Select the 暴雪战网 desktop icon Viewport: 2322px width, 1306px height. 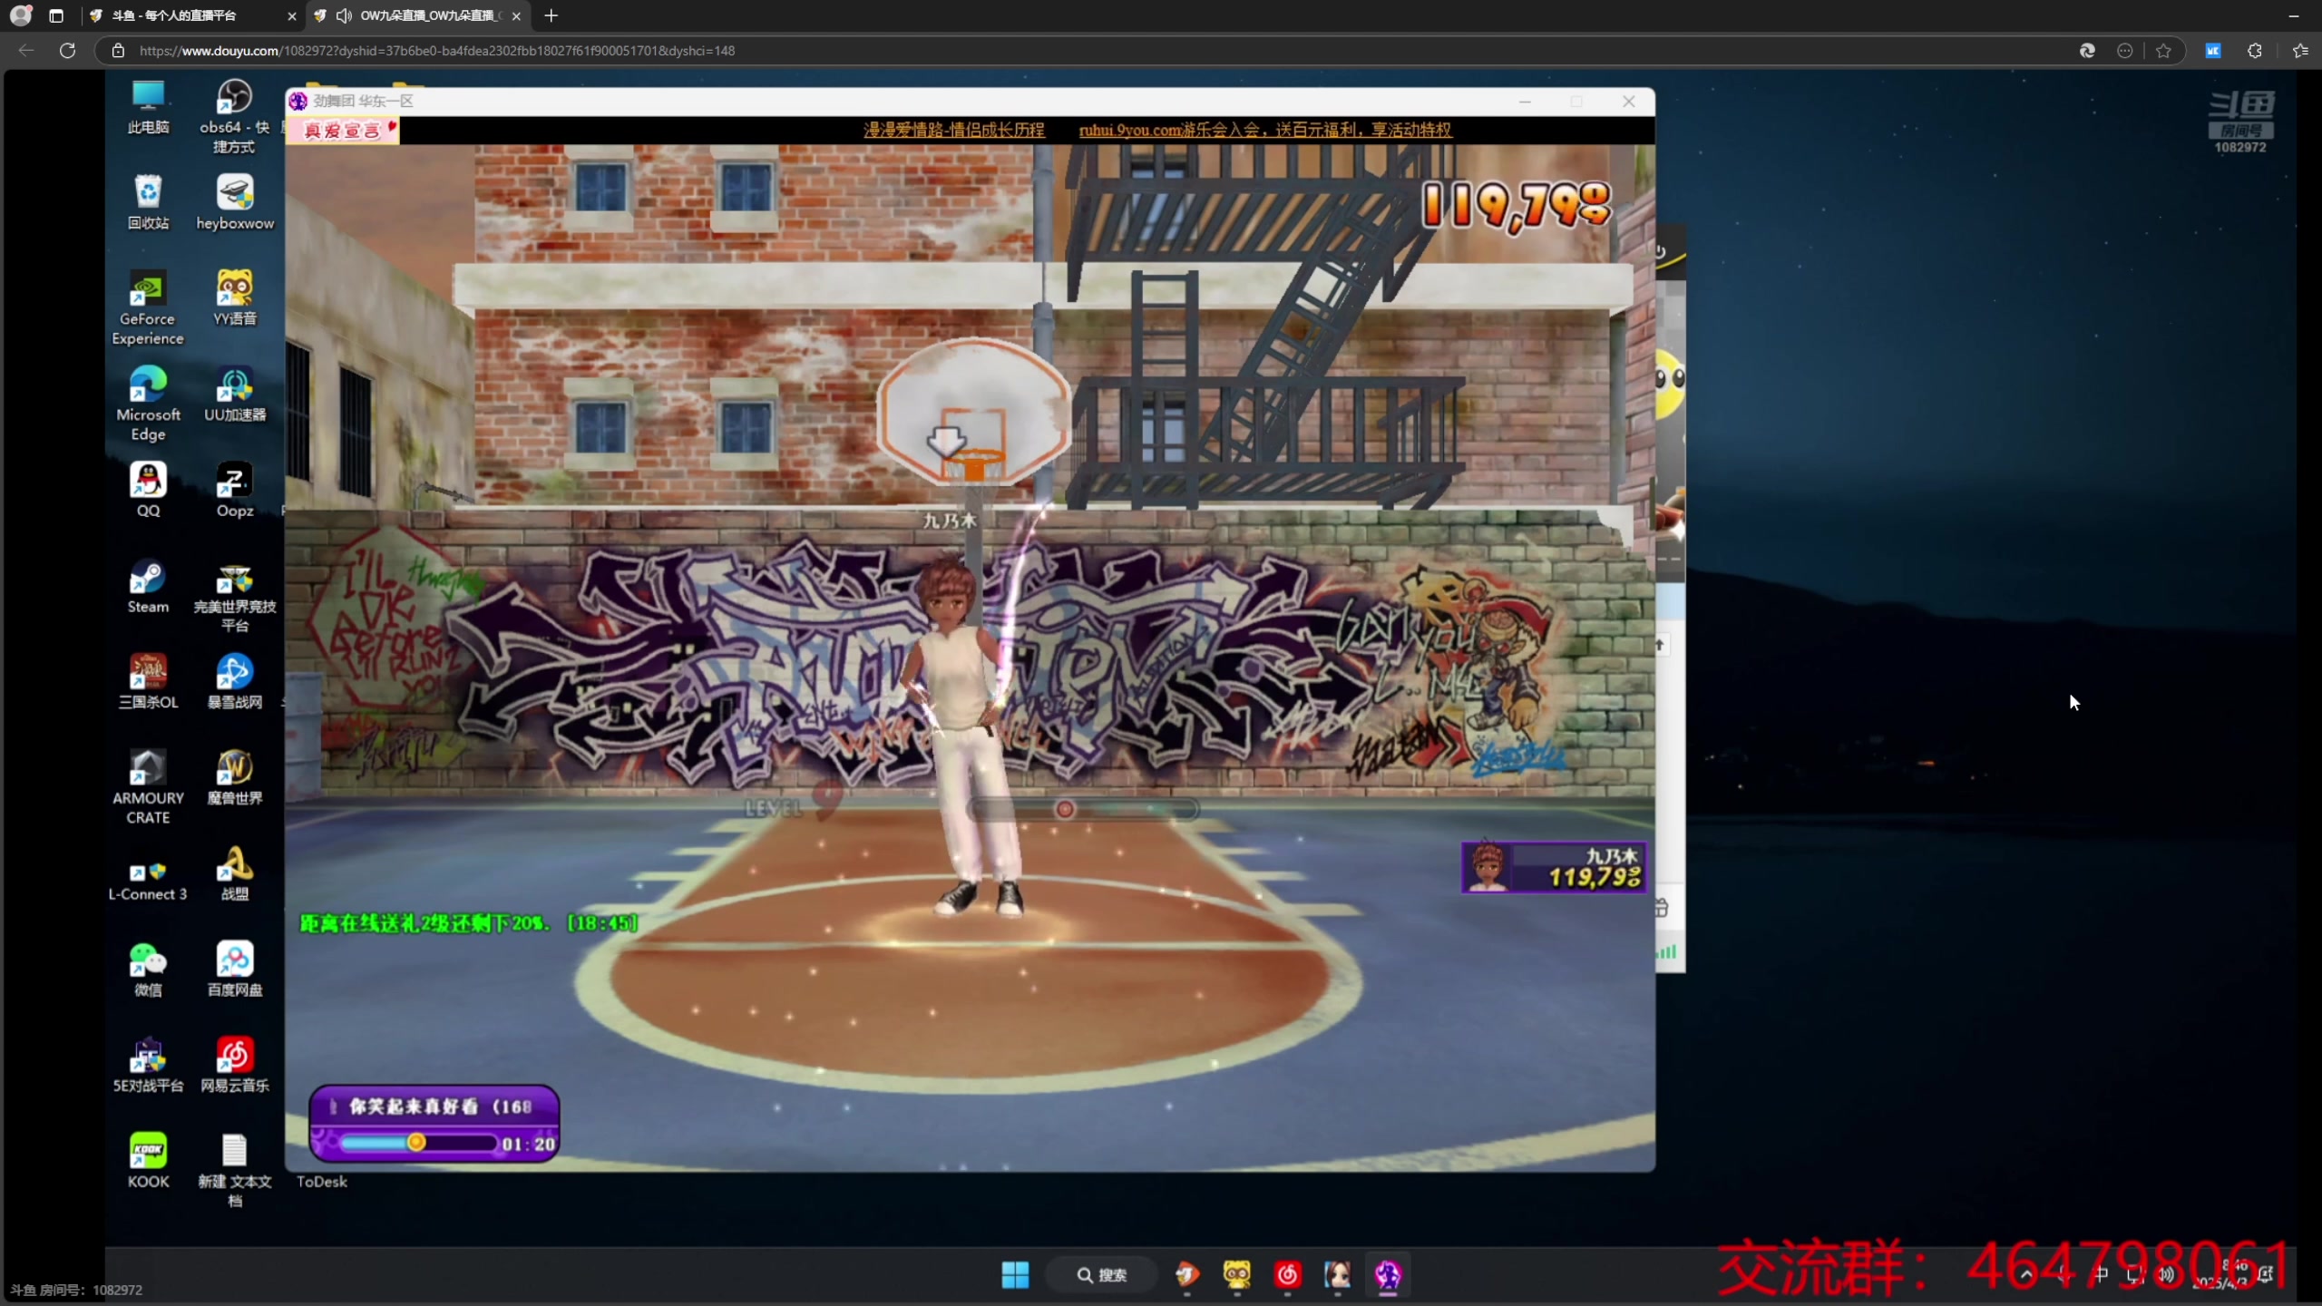(235, 682)
